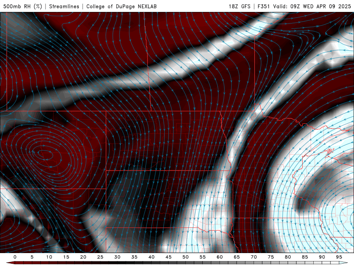Click the '35' colorbar scale label
The width and height of the screenshot is (354, 265).
click(x=135, y=257)
